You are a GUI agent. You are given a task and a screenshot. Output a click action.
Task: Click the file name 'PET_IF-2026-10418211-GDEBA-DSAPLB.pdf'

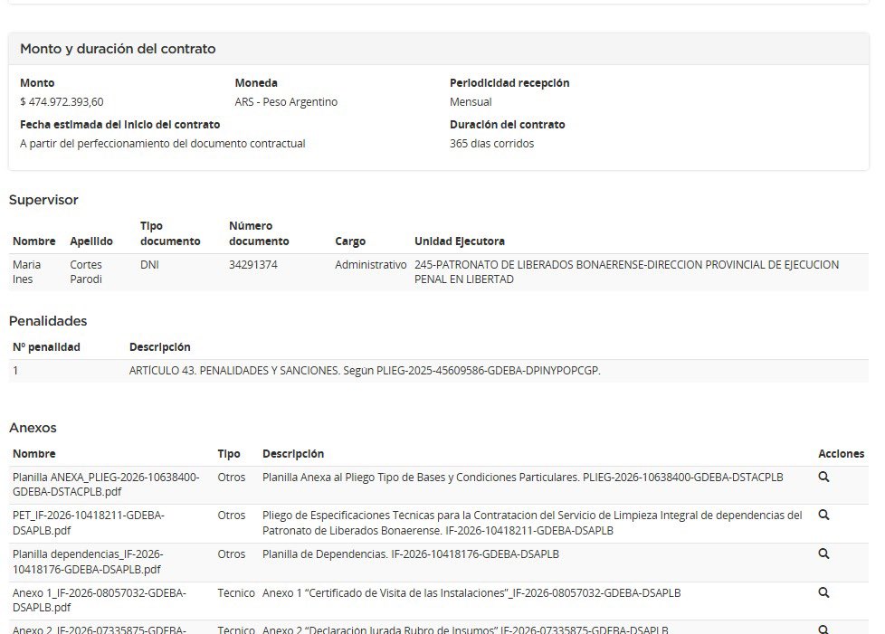pyautogui.click(x=88, y=523)
